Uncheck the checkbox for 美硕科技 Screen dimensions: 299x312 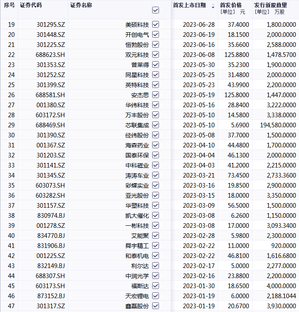156,25
